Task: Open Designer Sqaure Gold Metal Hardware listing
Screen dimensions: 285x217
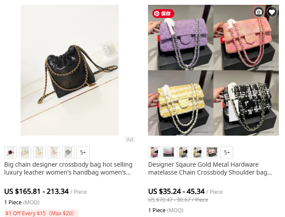Action: pos(210,168)
